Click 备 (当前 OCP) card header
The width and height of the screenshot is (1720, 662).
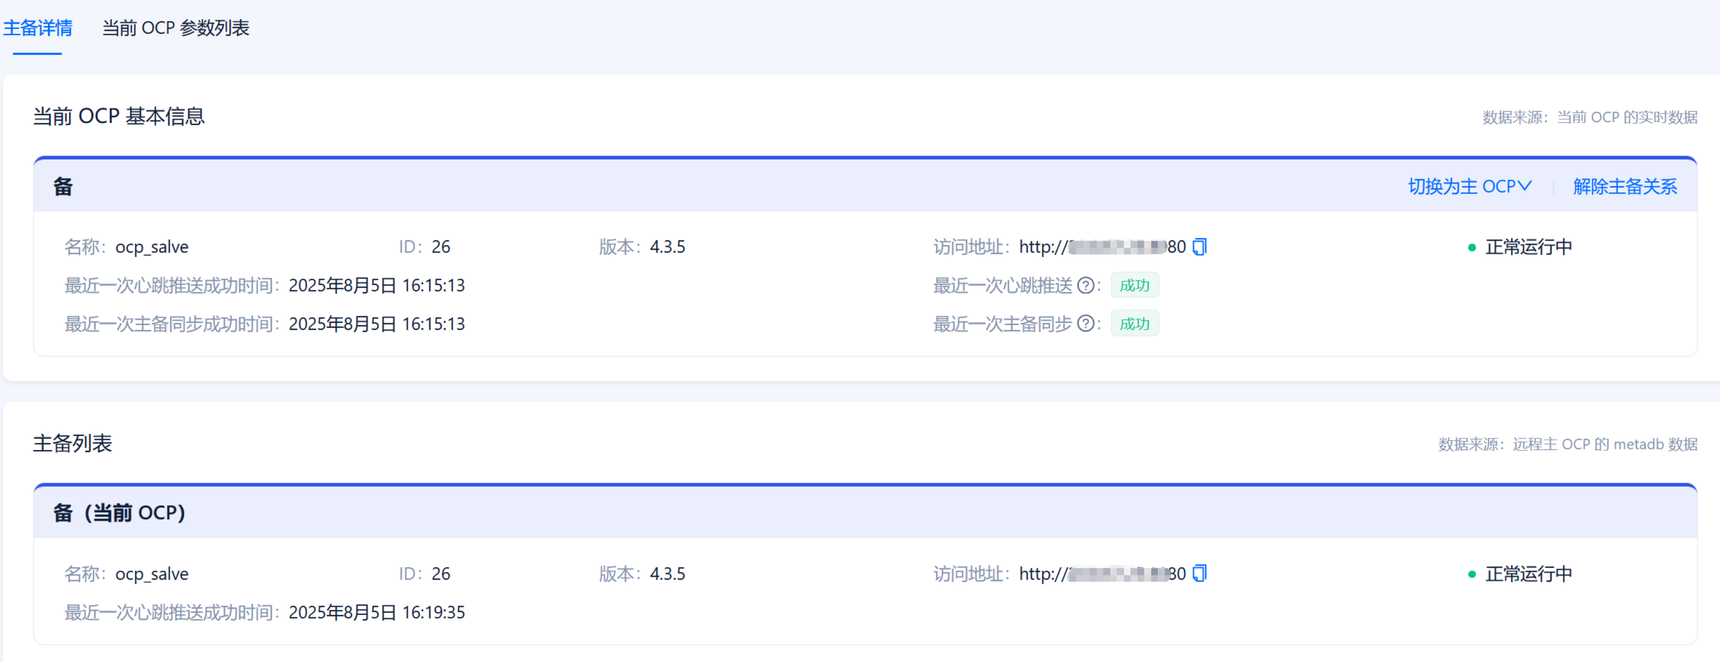119,513
